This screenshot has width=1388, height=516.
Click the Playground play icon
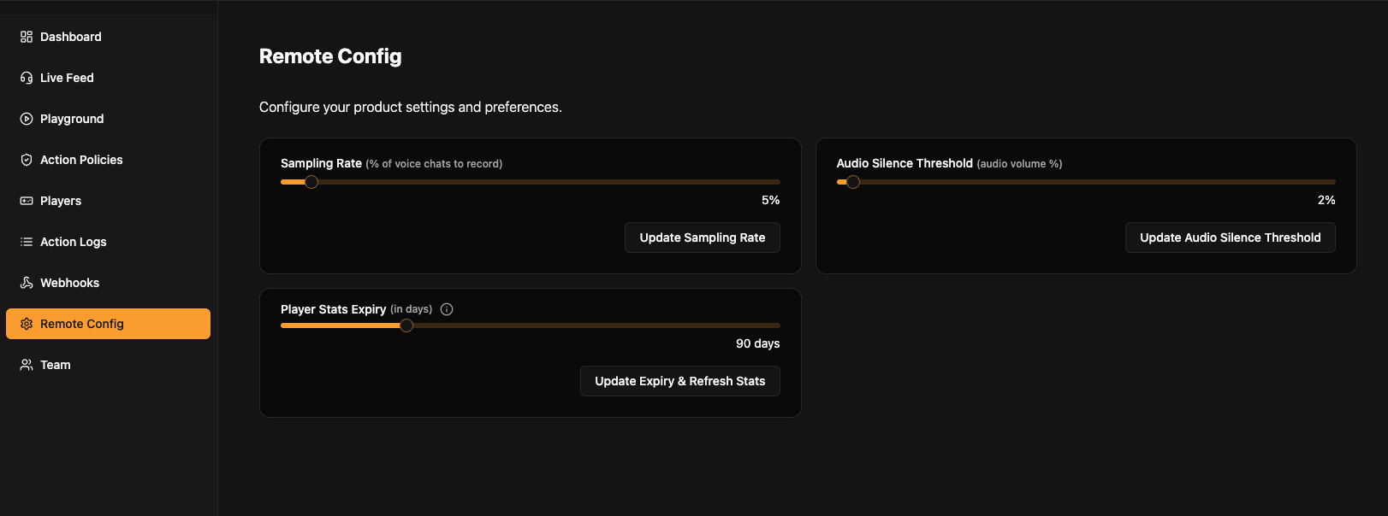(26, 119)
